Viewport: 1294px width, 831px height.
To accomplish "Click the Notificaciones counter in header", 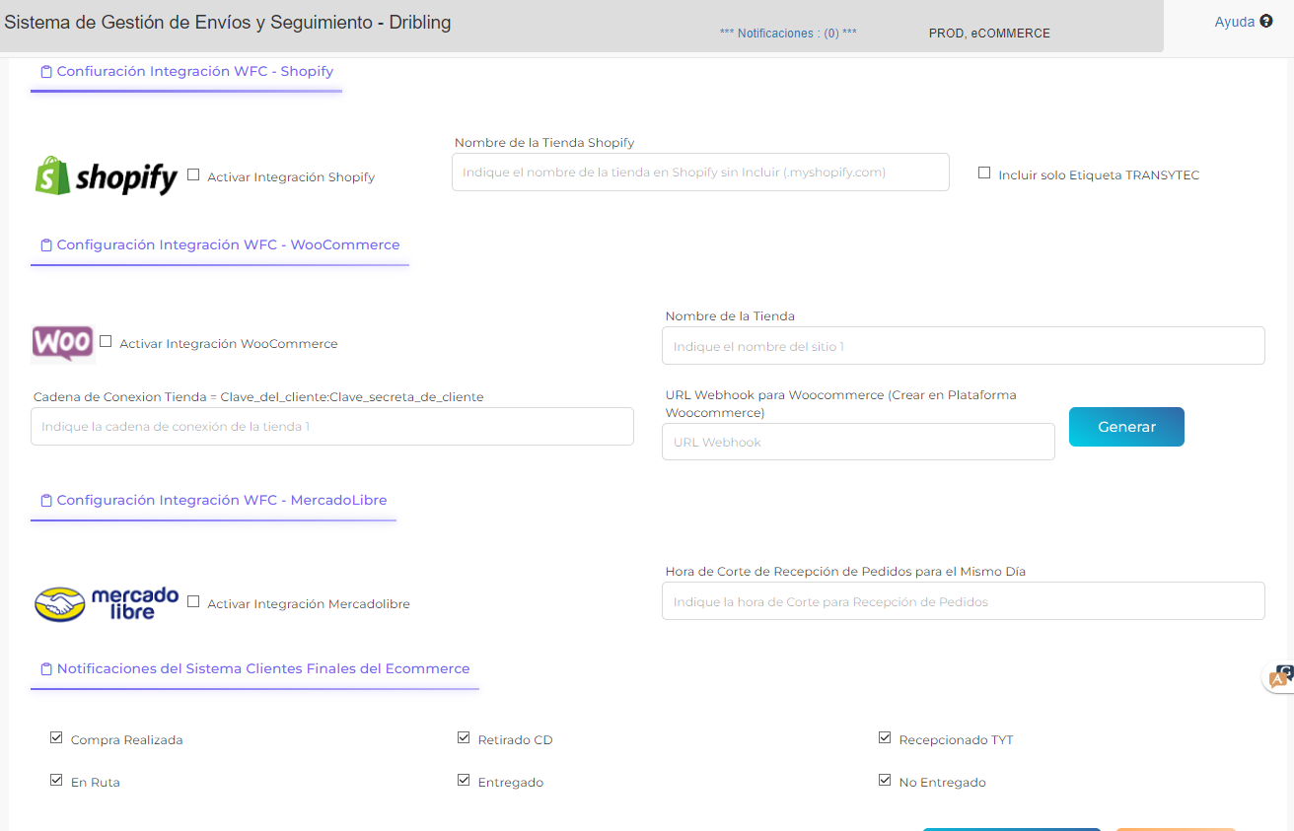I will [x=788, y=34].
